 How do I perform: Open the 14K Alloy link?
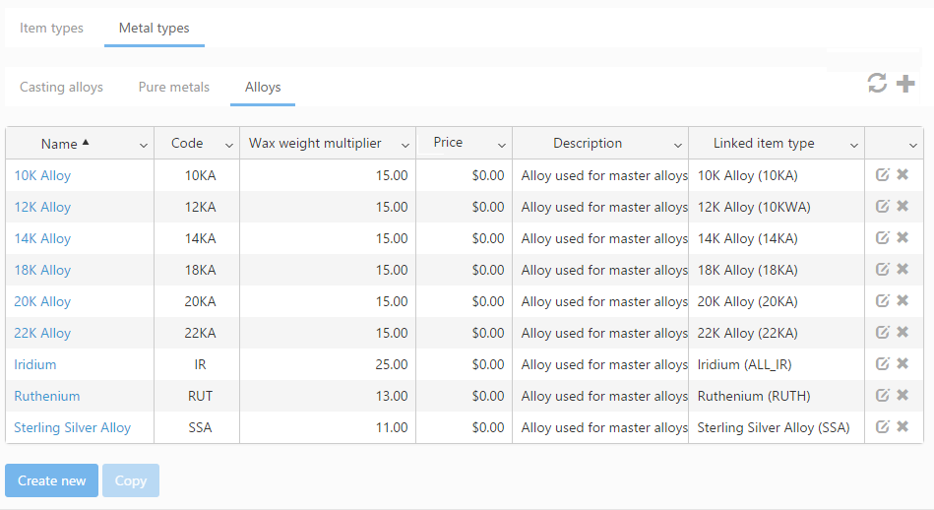42,238
